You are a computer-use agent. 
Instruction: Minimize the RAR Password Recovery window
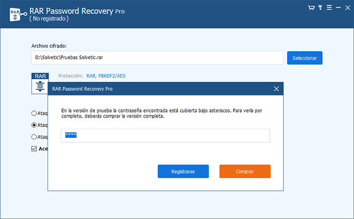[338, 8]
